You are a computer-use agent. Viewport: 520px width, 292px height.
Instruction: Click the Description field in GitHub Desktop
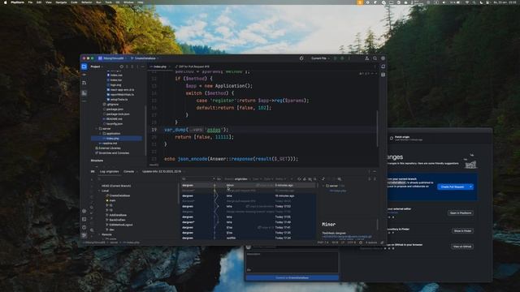point(292,261)
